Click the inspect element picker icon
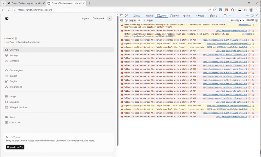The height and width of the screenshot is (157, 261). click(x=122, y=16)
